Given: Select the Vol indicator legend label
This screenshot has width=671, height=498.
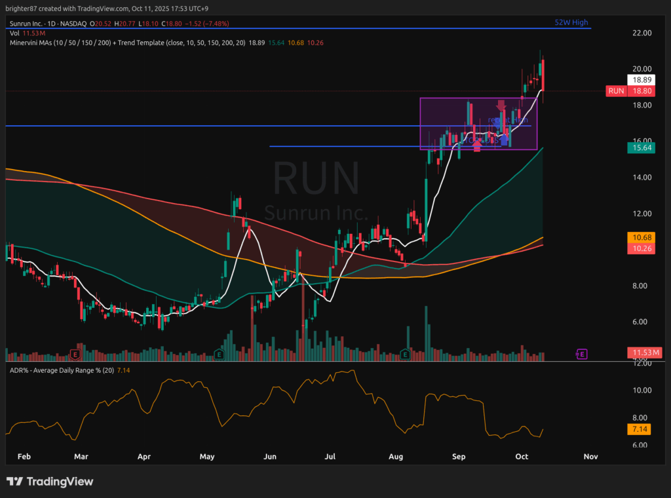Looking at the screenshot, I should (14, 33).
